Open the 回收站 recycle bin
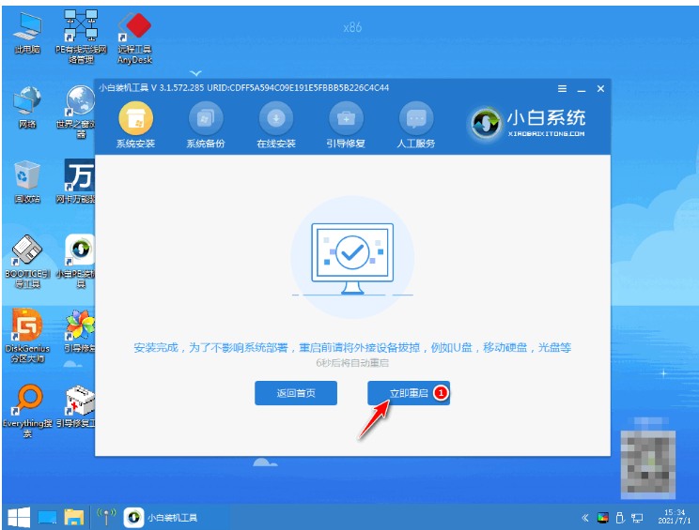This screenshot has width=699, height=530. coord(27,182)
